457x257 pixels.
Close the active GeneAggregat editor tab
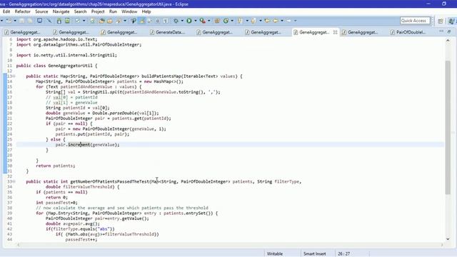[335, 32]
